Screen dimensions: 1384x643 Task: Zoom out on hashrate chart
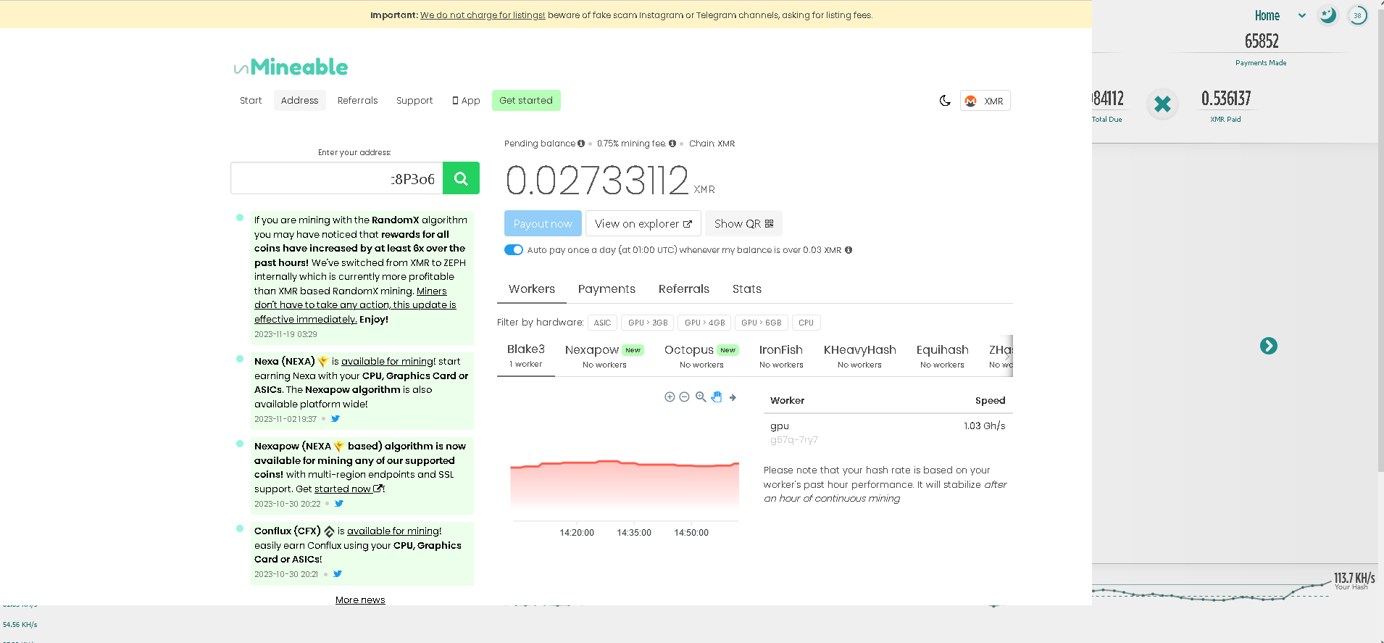pyautogui.click(x=684, y=397)
